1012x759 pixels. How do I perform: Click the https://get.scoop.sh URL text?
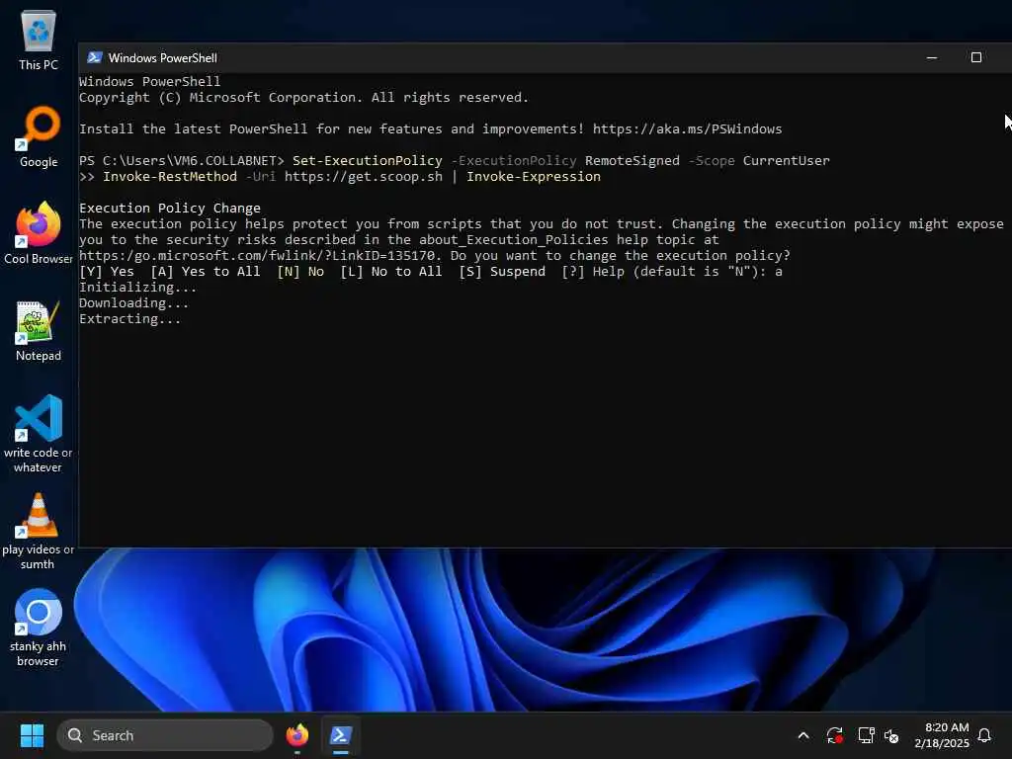point(364,177)
